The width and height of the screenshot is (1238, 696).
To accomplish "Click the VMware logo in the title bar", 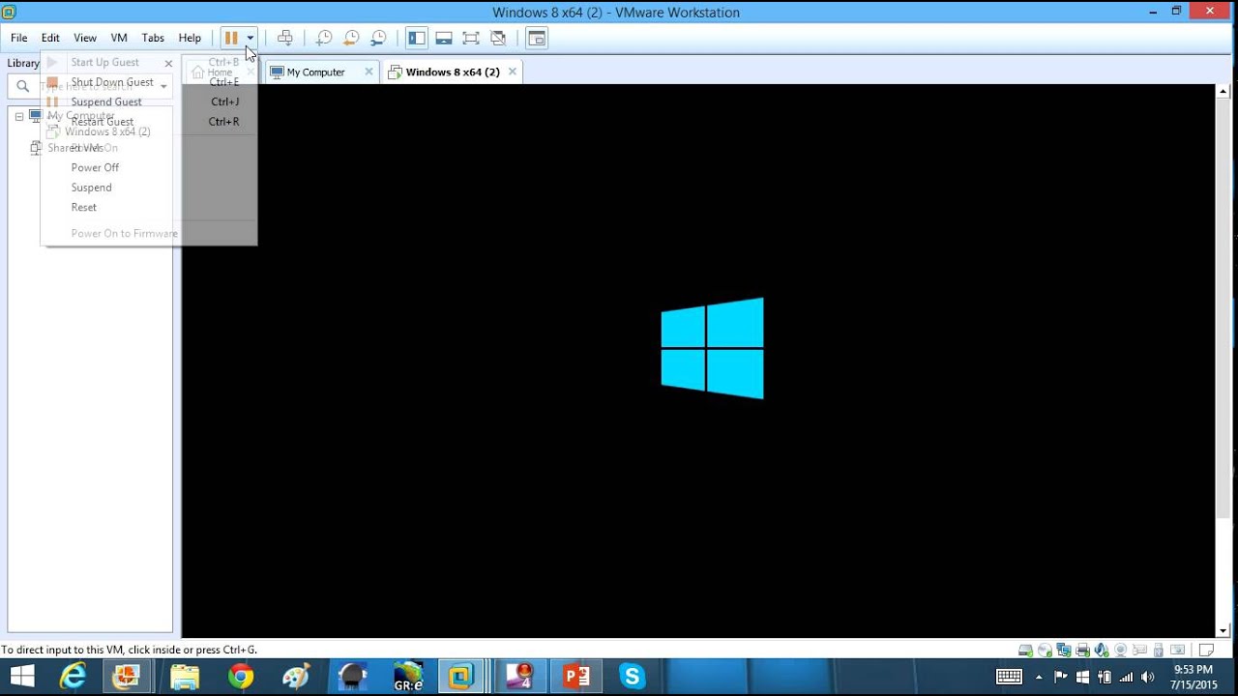I will click(9, 11).
